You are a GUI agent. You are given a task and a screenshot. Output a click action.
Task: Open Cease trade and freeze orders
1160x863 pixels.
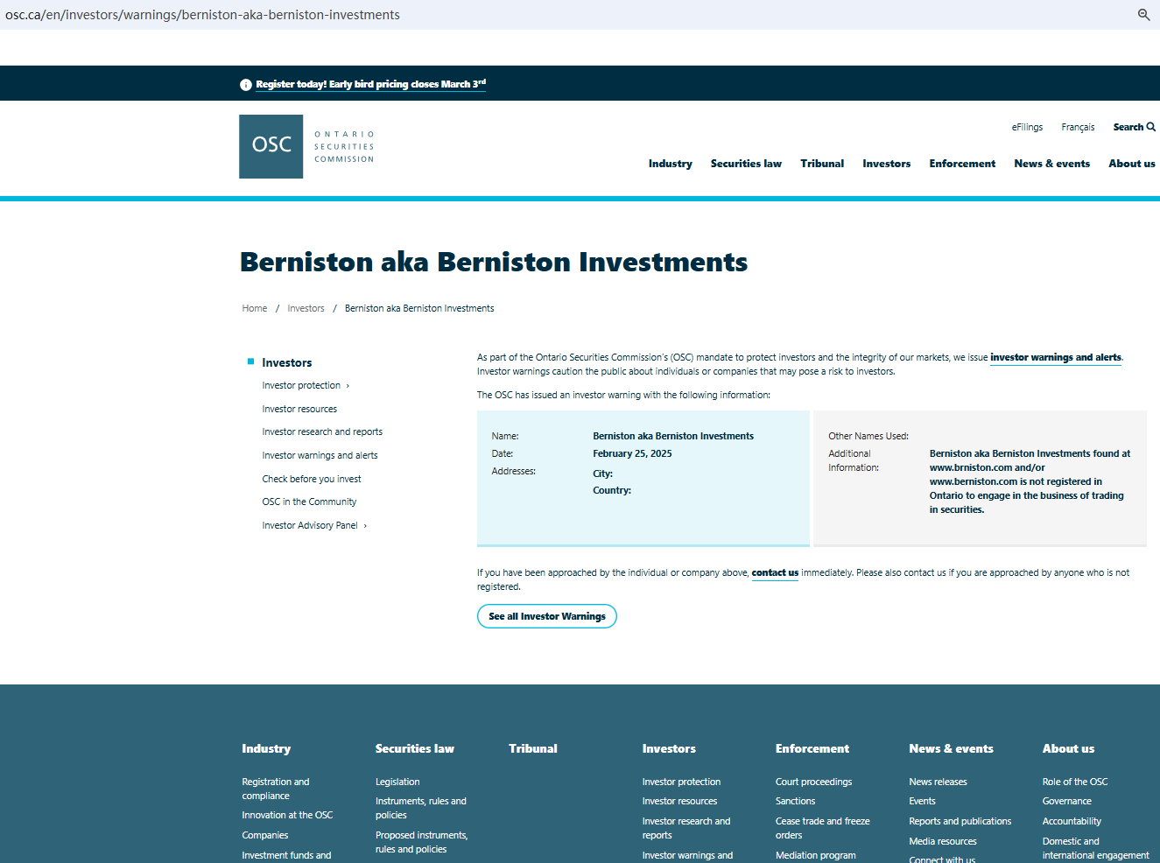(823, 828)
